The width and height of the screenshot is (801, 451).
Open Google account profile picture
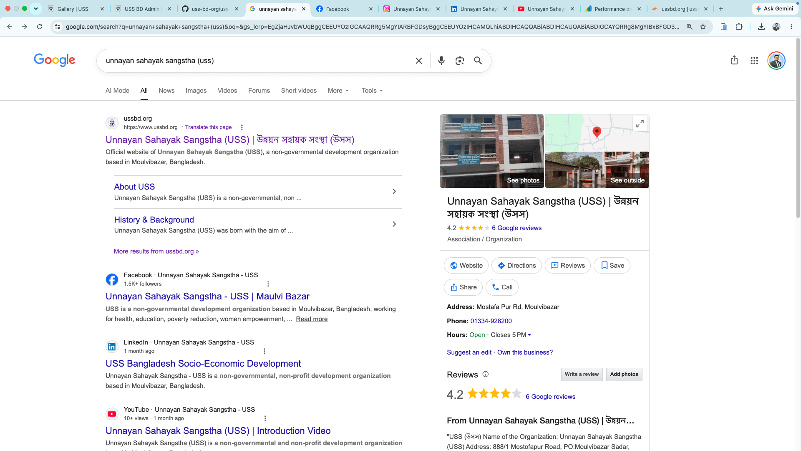(x=776, y=61)
